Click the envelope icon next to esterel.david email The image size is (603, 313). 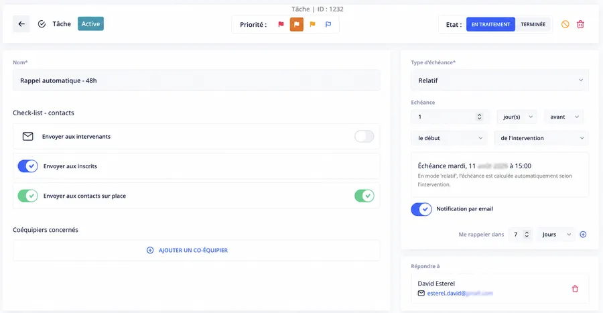pyautogui.click(x=421, y=294)
